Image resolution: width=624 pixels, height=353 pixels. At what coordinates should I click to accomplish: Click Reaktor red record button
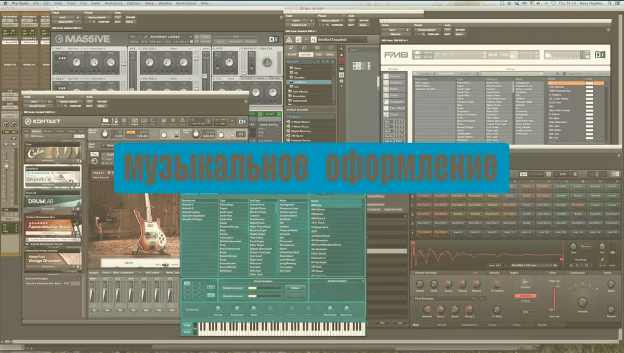click(341, 61)
